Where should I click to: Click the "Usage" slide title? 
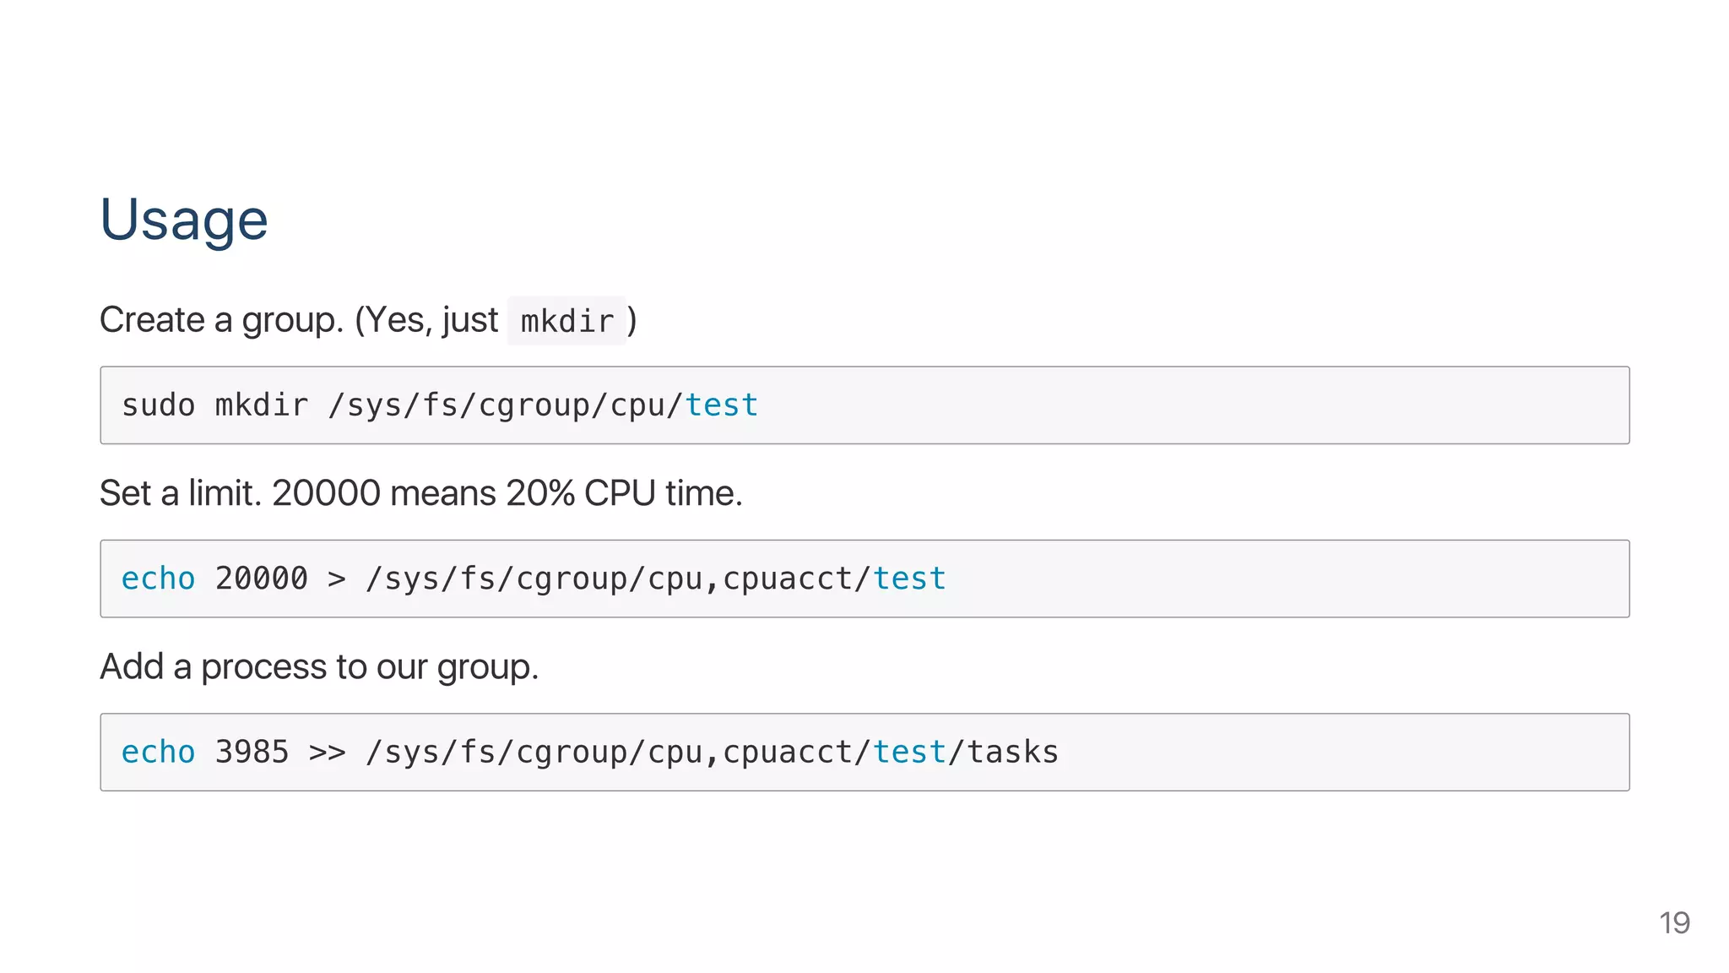tap(183, 220)
